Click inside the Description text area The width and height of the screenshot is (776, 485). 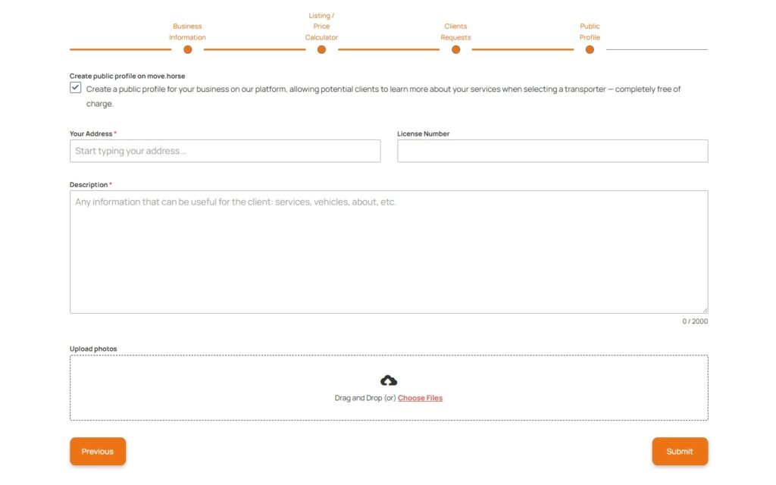pyautogui.click(x=389, y=252)
